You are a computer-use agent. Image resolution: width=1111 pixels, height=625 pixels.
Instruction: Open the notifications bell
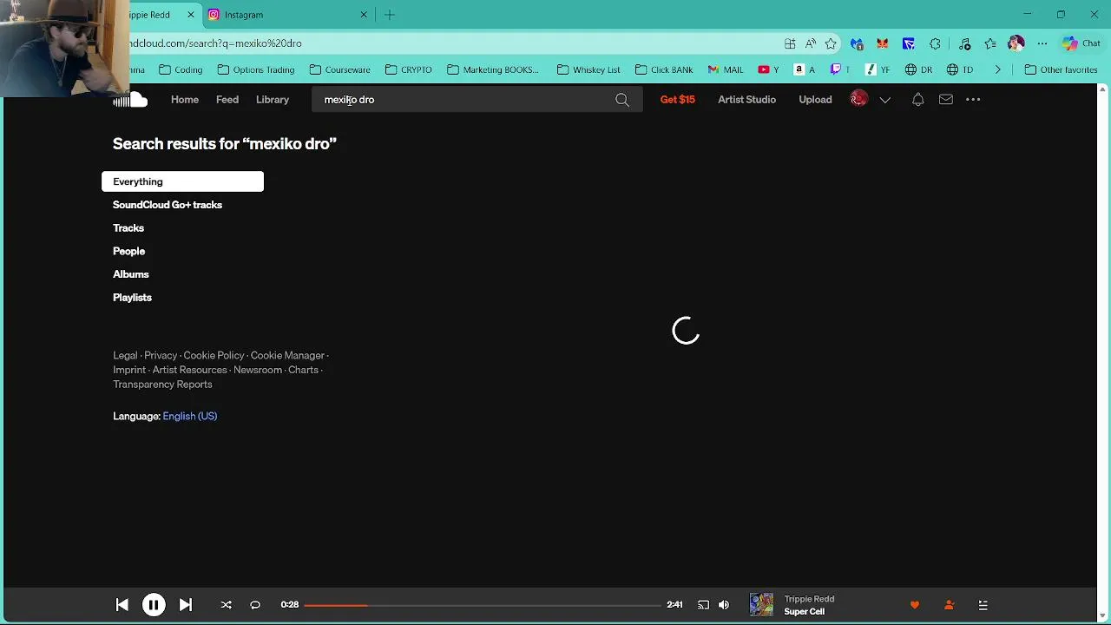[x=917, y=100]
